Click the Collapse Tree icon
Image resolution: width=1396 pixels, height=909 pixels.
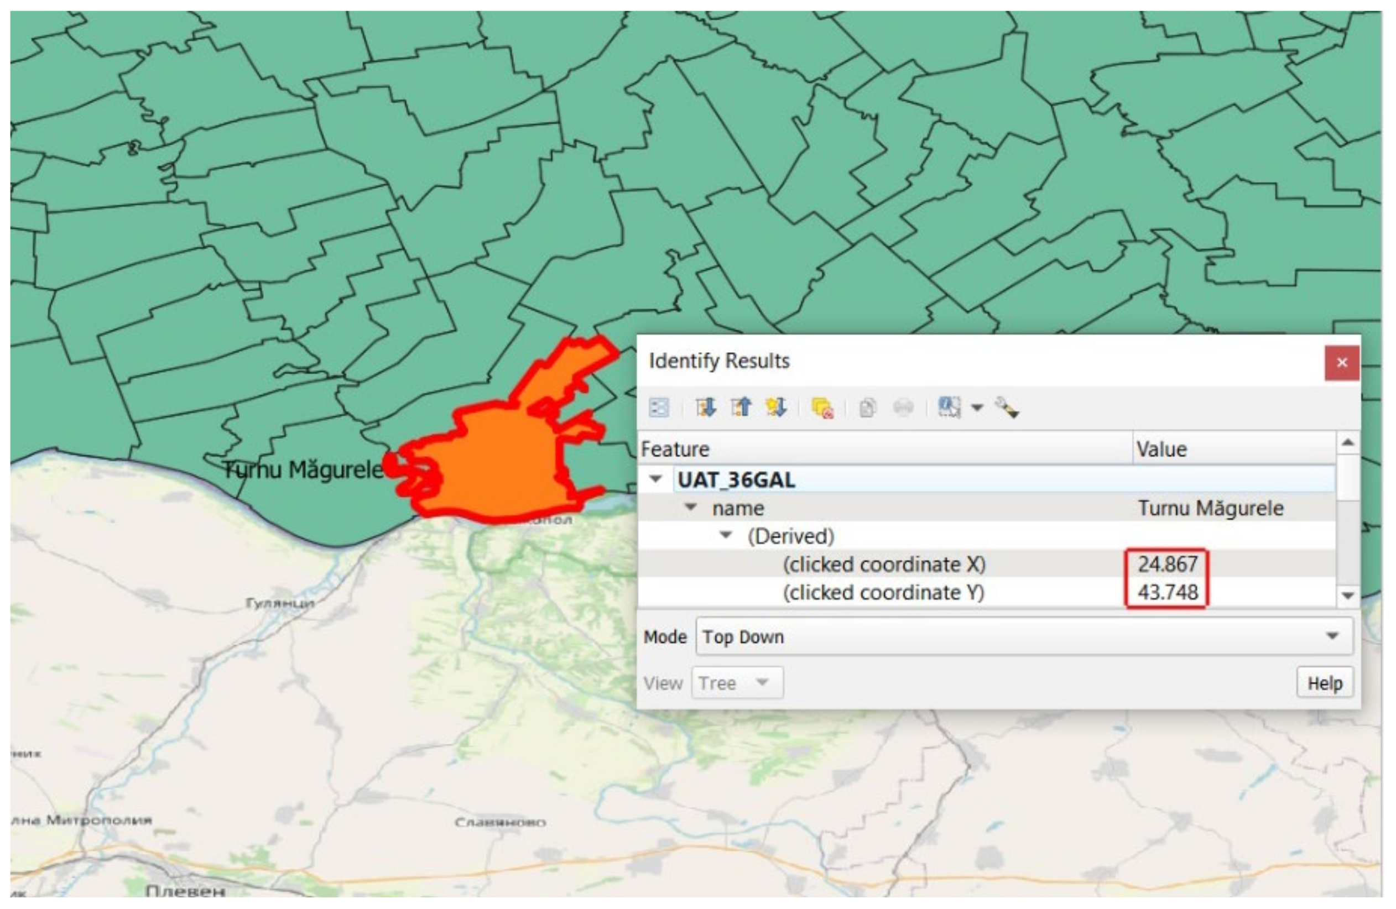coord(741,407)
